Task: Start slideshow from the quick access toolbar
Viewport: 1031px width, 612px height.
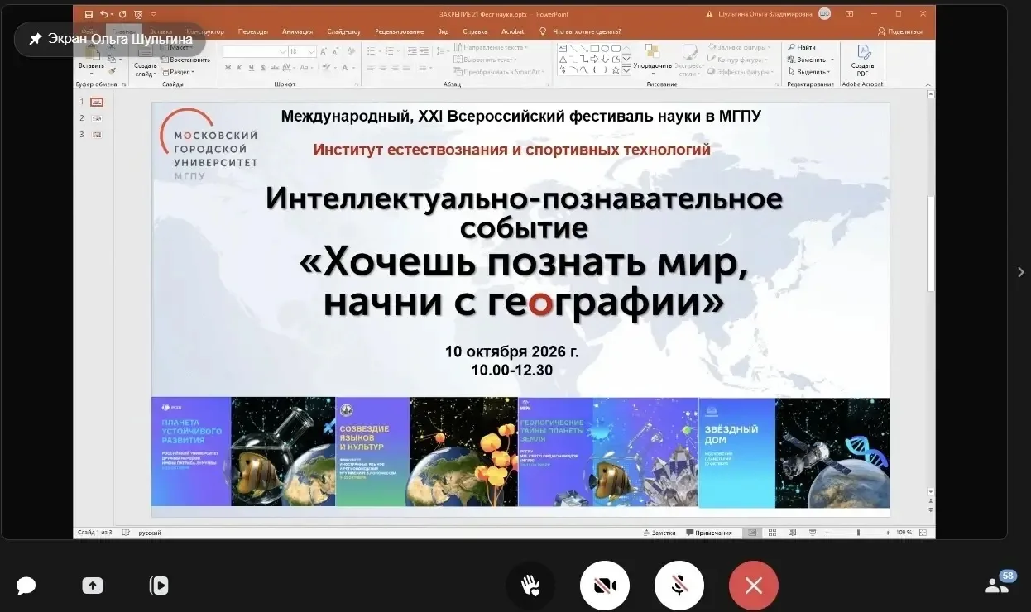Action: coord(137,14)
